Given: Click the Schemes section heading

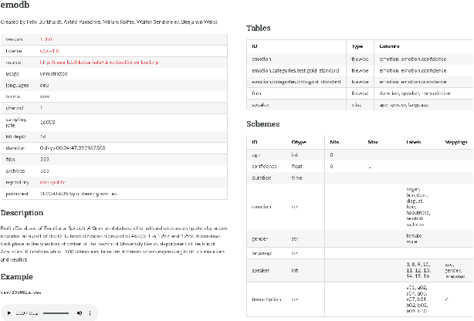Looking at the screenshot, I should (x=262, y=123).
